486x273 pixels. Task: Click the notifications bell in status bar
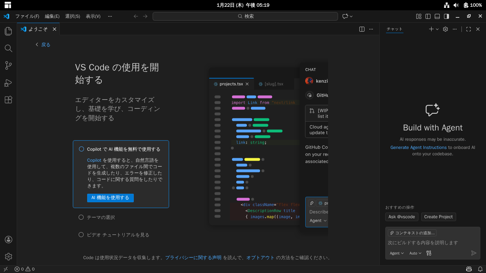coord(480,269)
